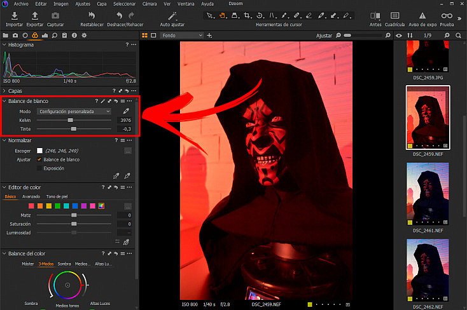
Task: Click Balance de blanco help question mark
Action: tap(96, 101)
